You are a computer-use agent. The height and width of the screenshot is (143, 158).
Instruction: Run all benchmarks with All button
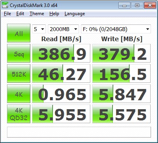(19, 33)
